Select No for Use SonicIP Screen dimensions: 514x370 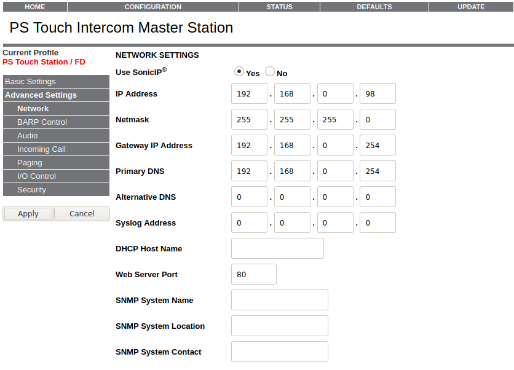270,72
